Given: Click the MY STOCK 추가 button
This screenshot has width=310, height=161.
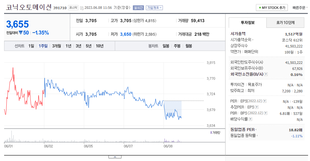Looking at the screenshot, I should click(272, 8).
